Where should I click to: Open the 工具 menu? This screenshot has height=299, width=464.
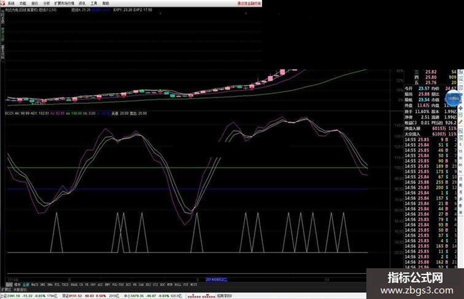[x=94, y=3]
